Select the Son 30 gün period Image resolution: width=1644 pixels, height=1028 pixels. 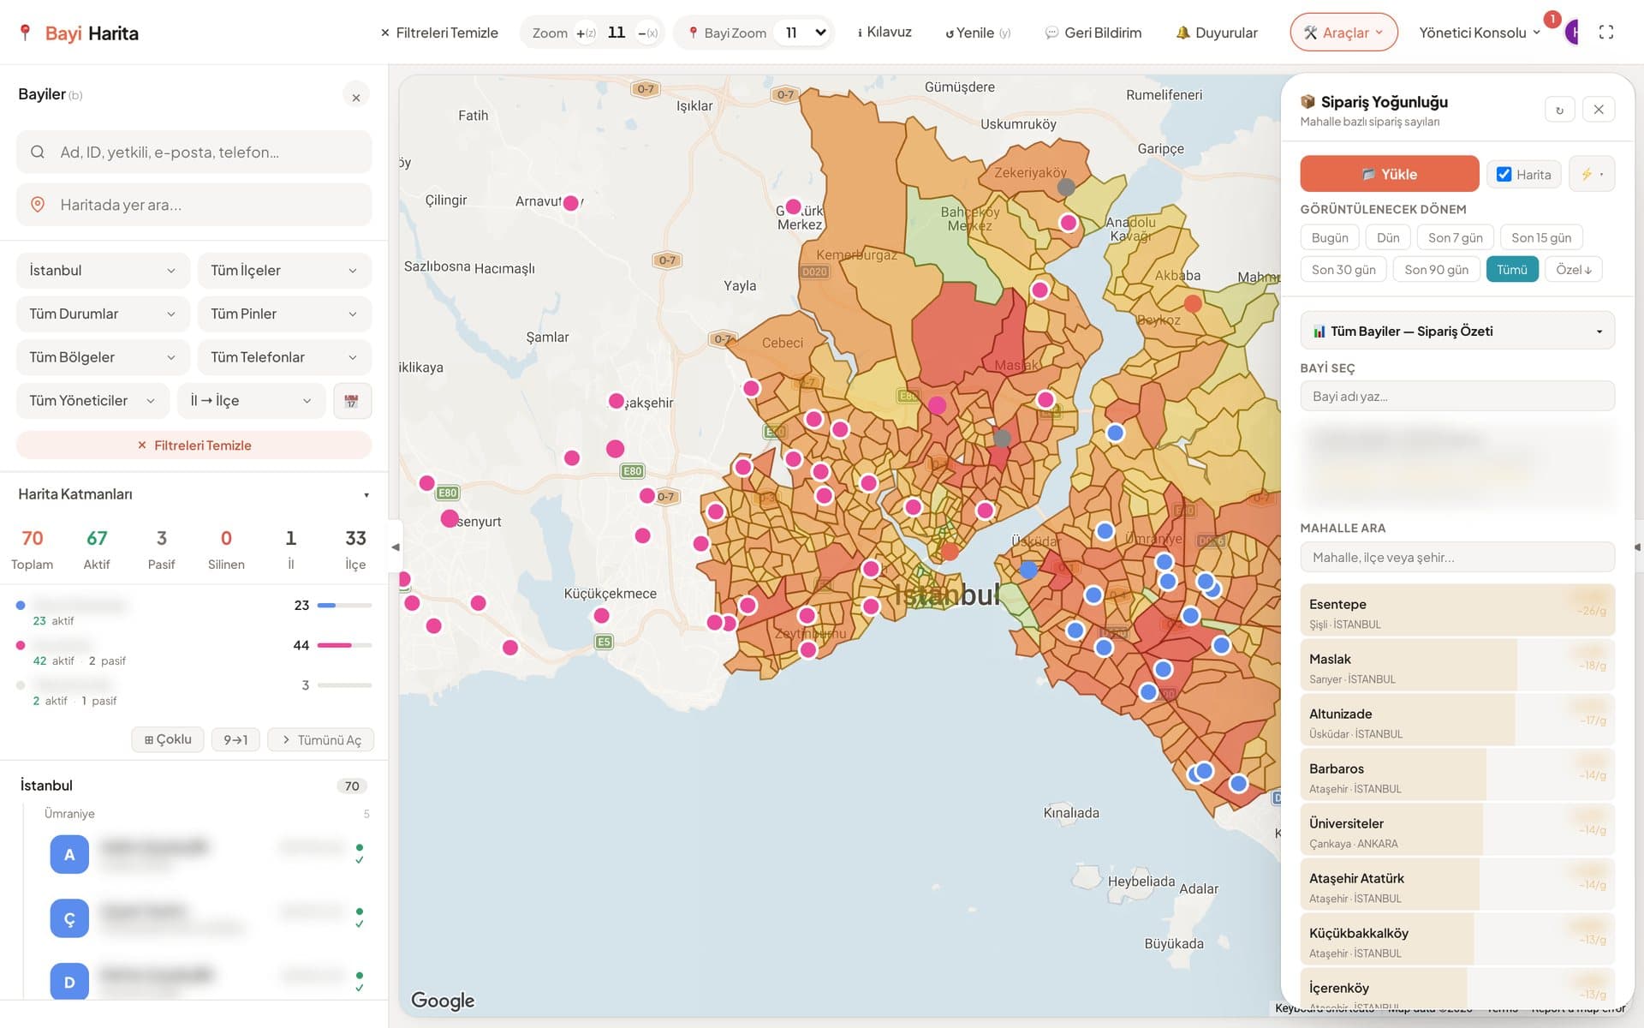1343,270
